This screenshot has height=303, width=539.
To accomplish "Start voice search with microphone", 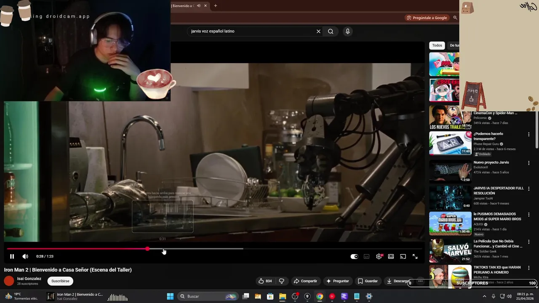I will pyautogui.click(x=347, y=31).
